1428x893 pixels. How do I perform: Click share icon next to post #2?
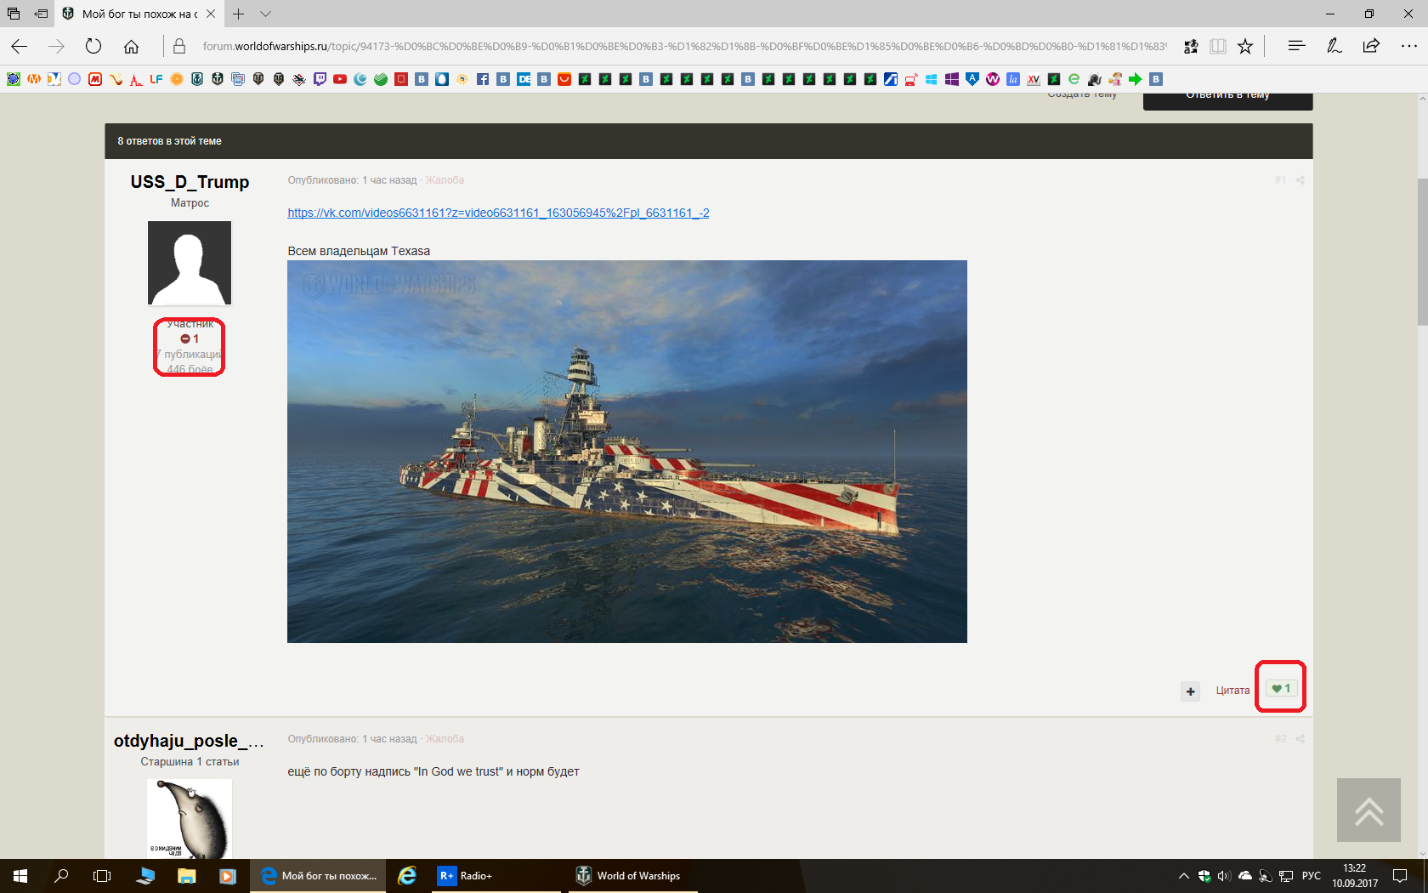click(x=1300, y=739)
